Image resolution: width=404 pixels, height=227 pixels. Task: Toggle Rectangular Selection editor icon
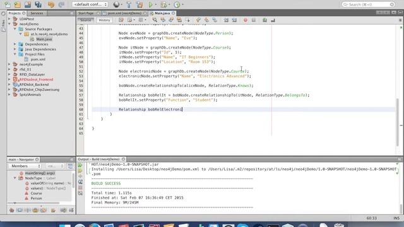(187, 20)
